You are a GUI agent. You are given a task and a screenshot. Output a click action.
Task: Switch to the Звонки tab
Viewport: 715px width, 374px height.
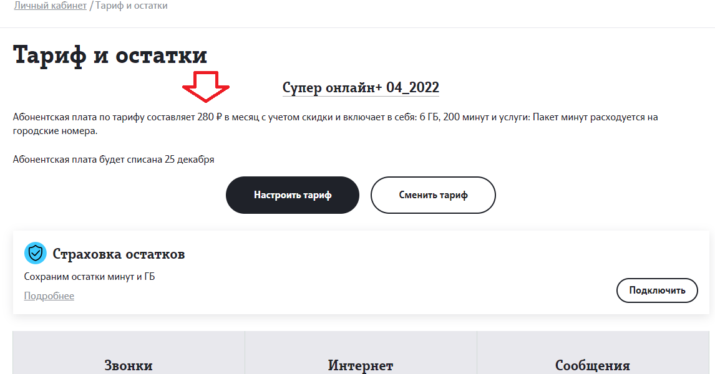[x=129, y=353]
